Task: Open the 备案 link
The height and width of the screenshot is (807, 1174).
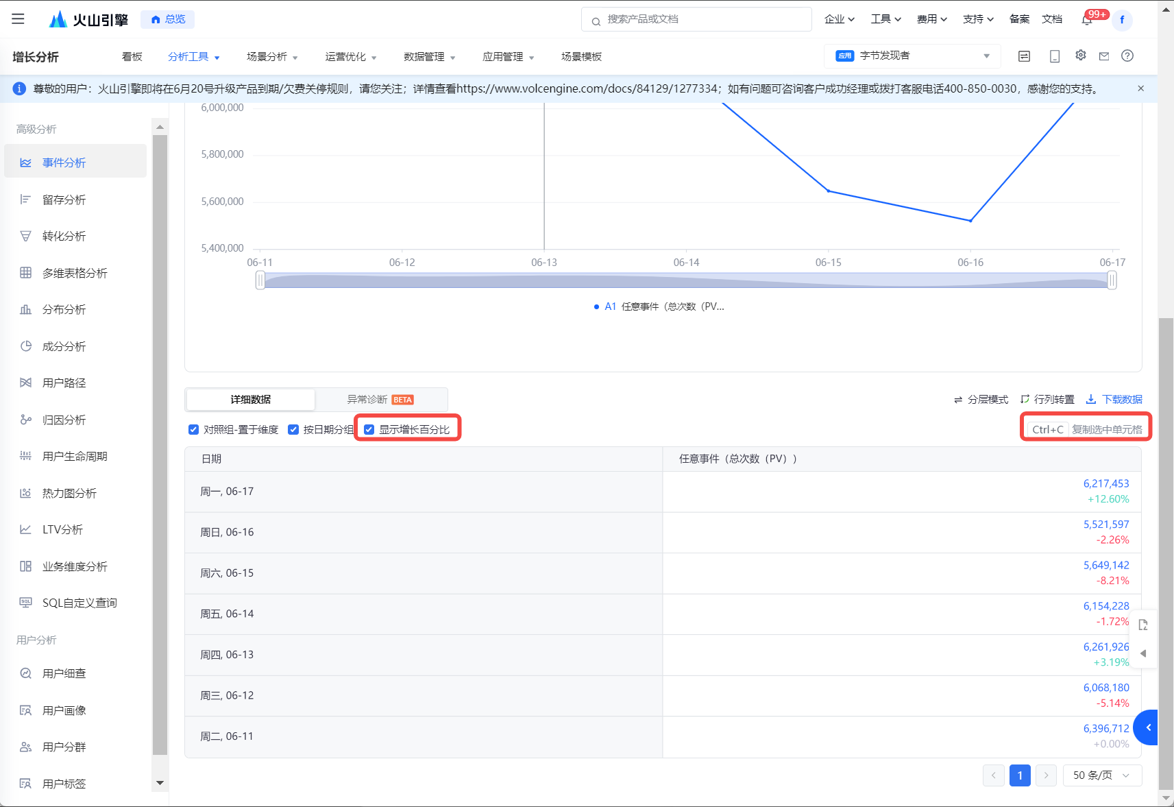Action: tap(1019, 19)
